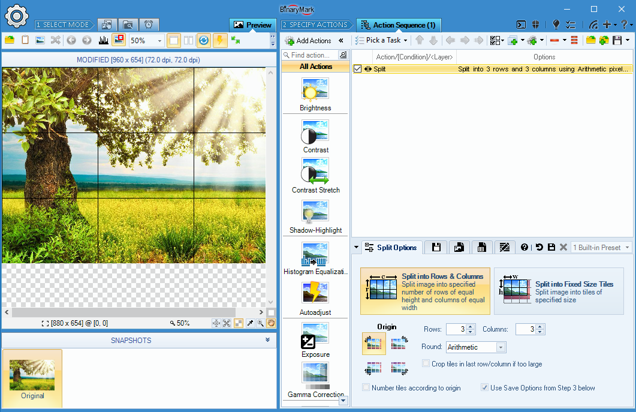Click the Add Actions button
Viewport: 636px width, 412px height.
[308, 41]
